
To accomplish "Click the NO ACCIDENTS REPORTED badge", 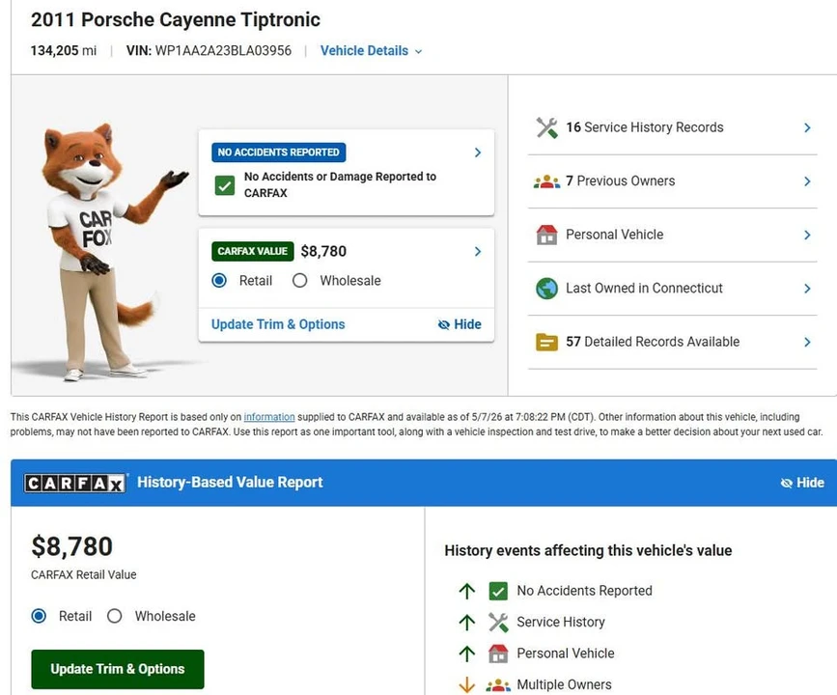I will 279,153.
